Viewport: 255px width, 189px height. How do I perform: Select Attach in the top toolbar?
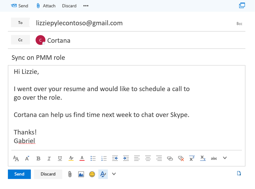[45, 6]
